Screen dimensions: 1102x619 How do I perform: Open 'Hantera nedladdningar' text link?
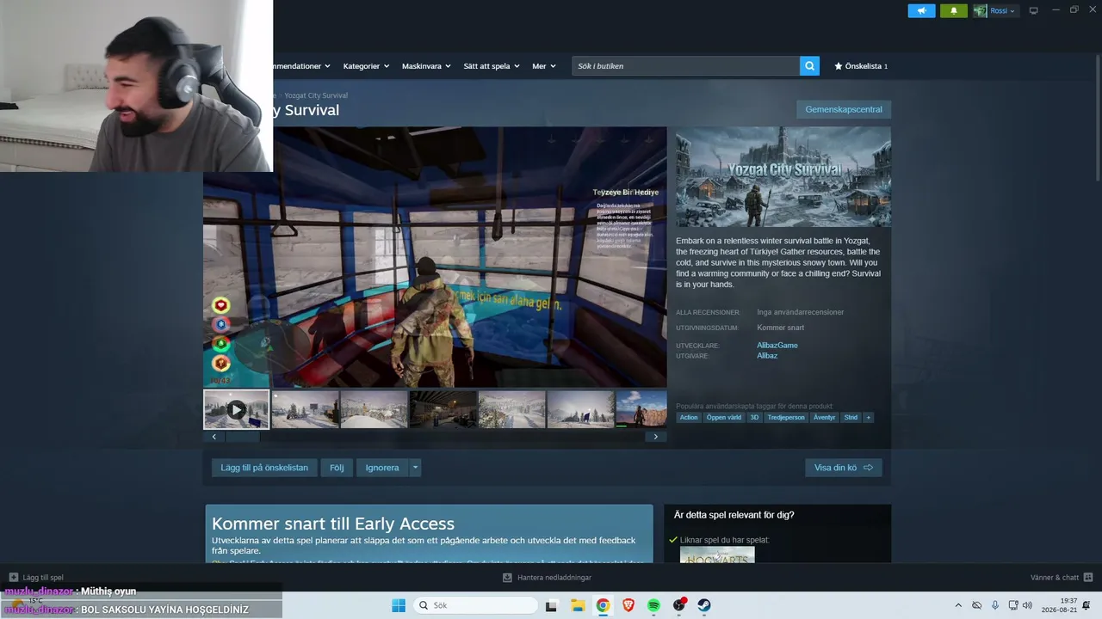click(x=554, y=578)
